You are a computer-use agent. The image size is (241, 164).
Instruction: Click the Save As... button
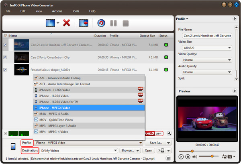pos(156,143)
